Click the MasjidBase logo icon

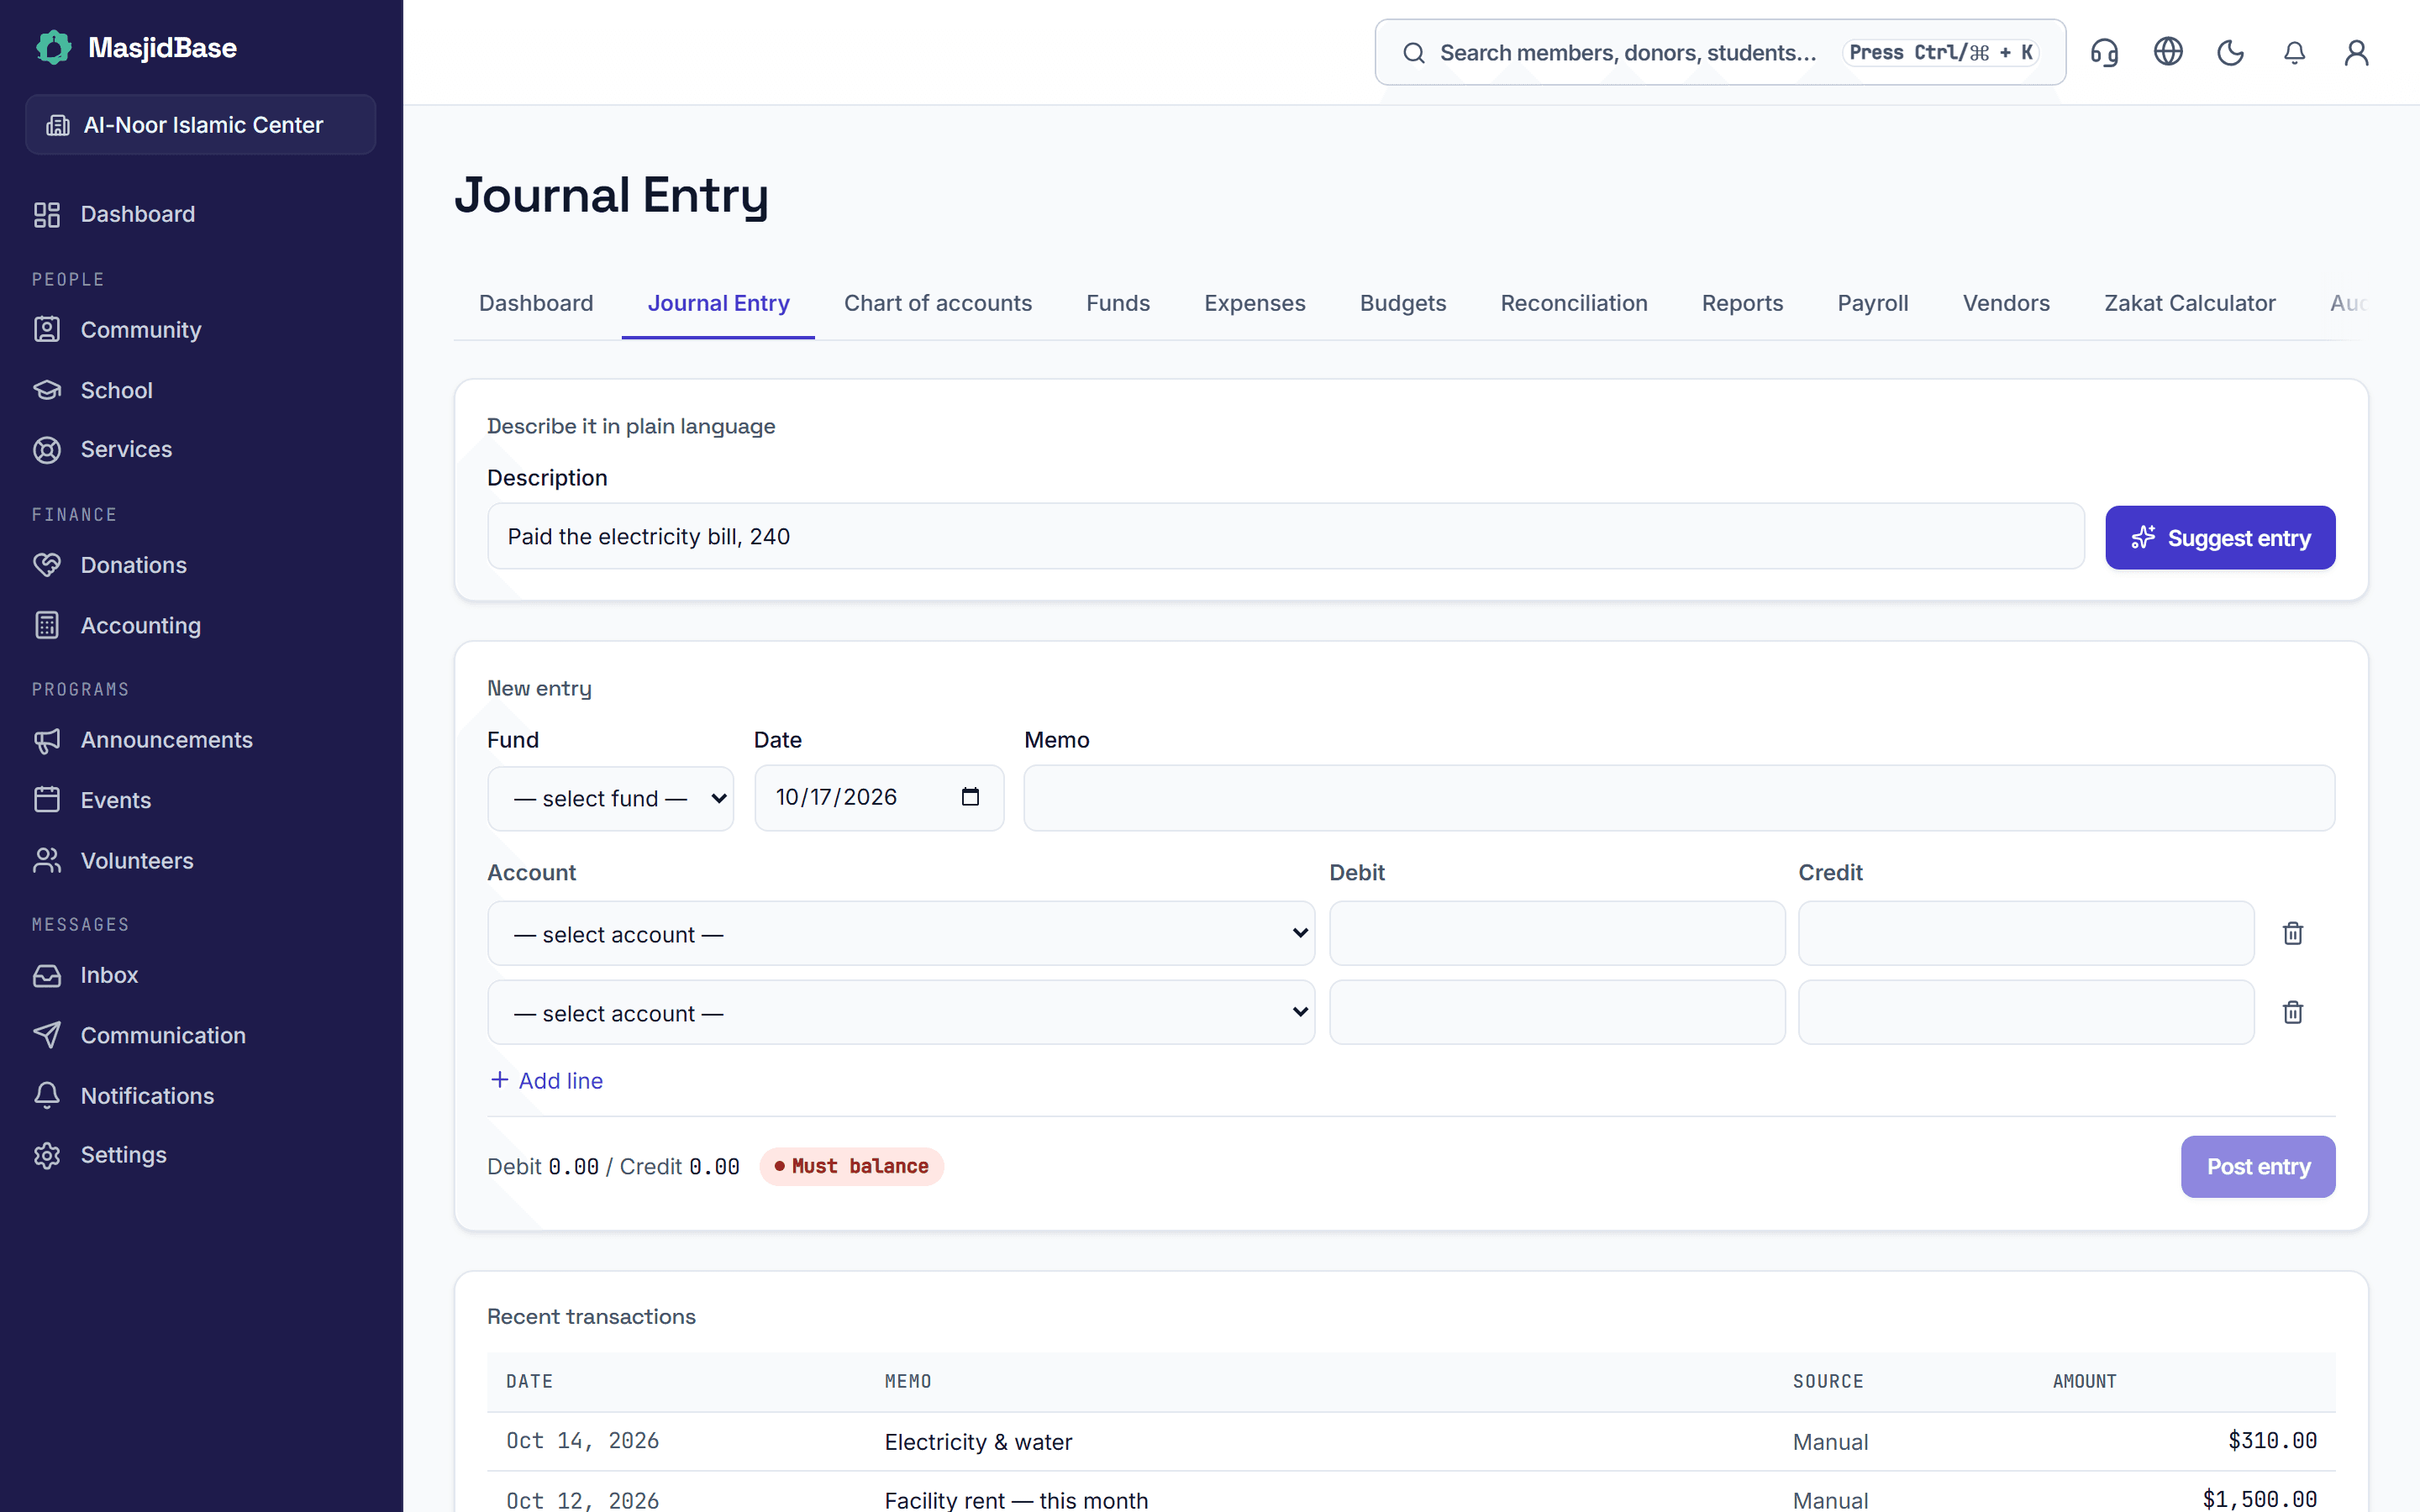(53, 47)
